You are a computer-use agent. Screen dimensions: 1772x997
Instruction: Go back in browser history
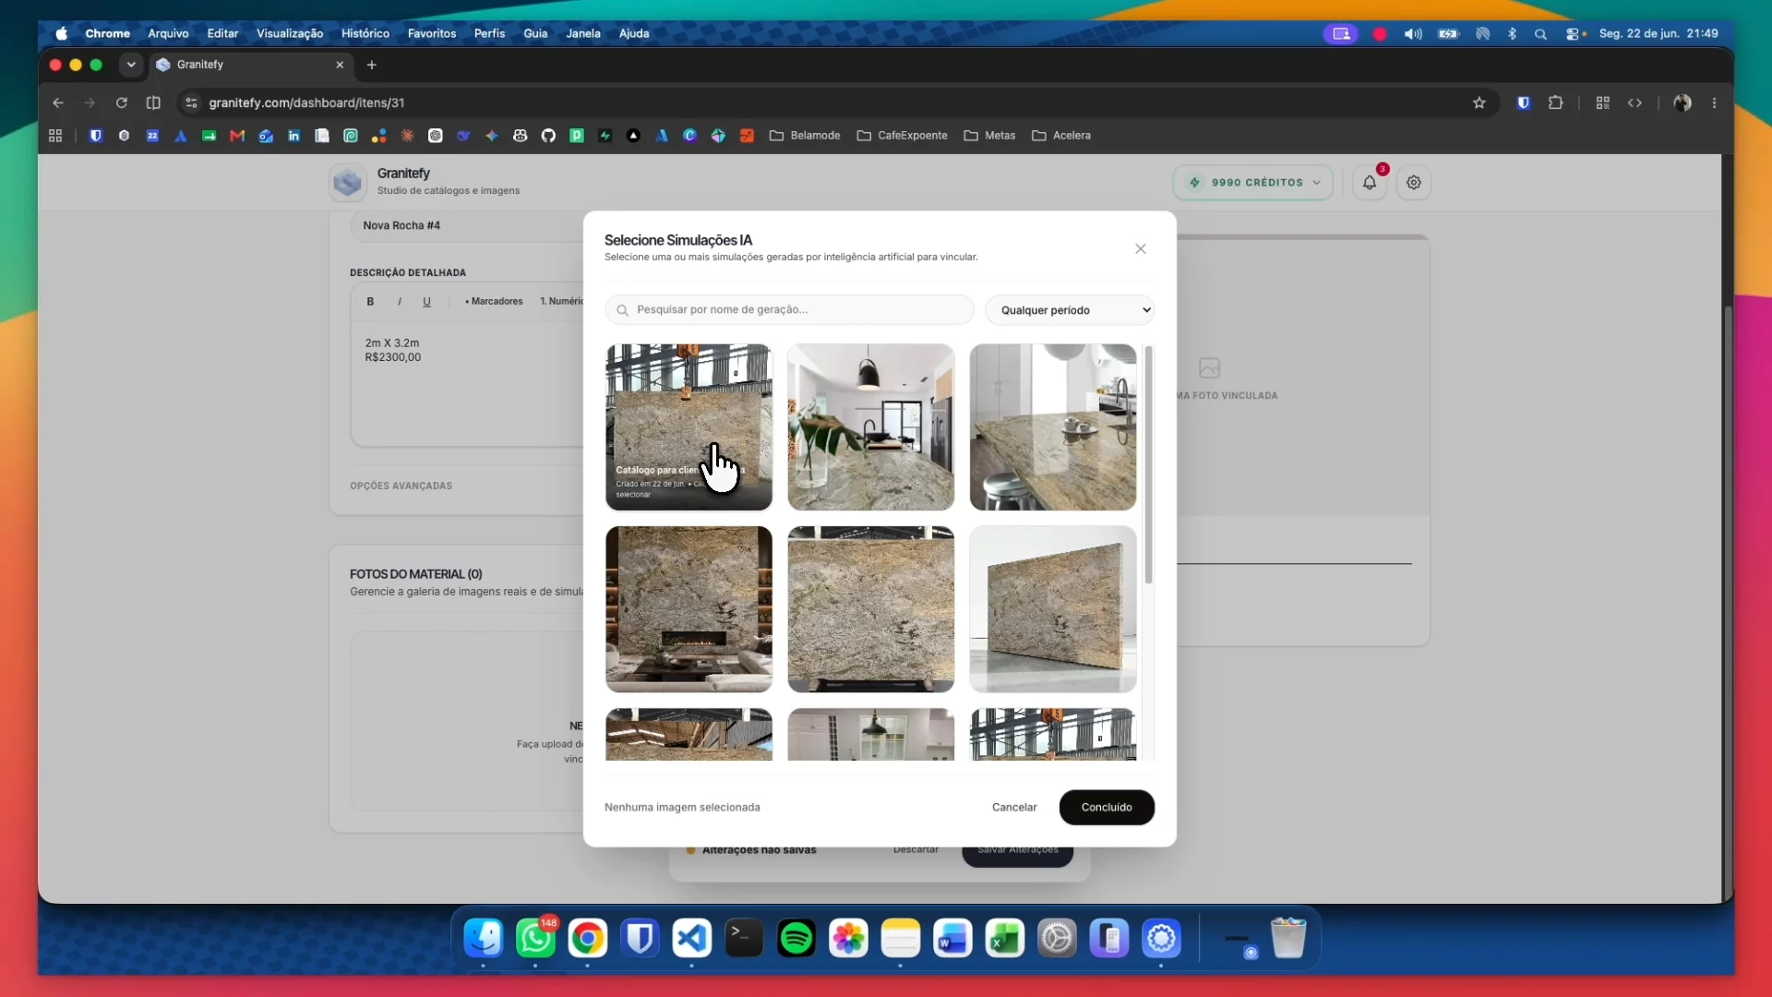58,102
